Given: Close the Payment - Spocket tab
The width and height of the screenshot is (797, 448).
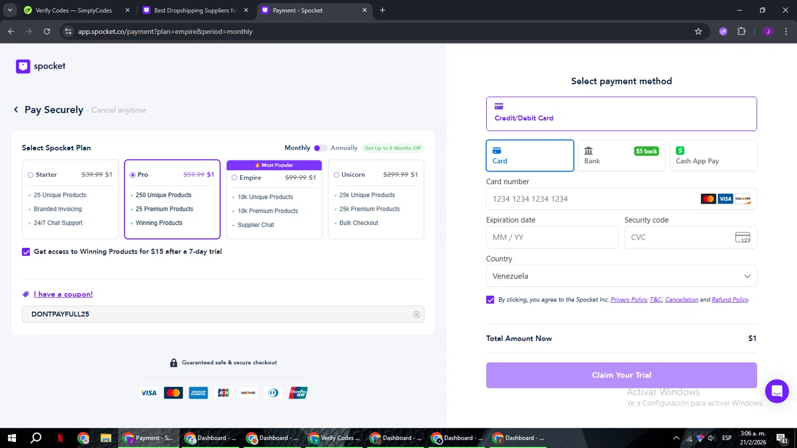Looking at the screenshot, I should pyautogui.click(x=364, y=10).
